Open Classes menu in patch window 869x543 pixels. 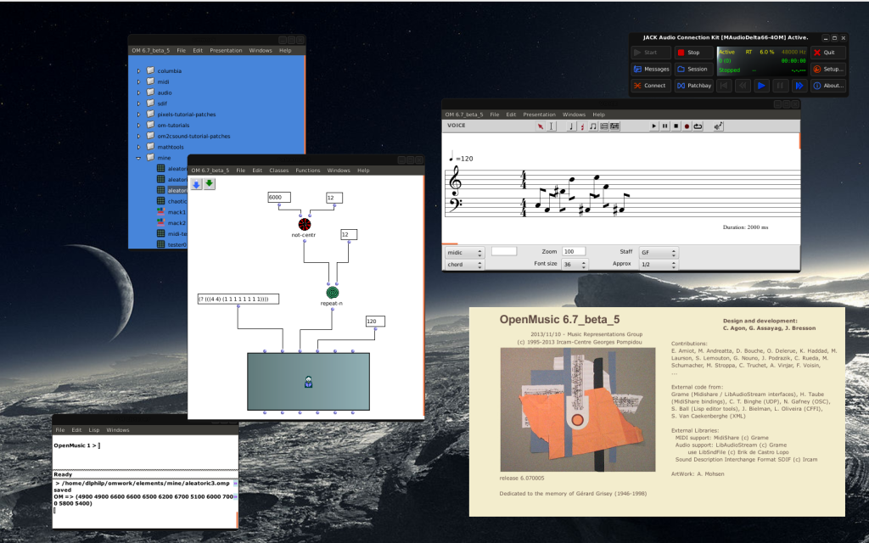coord(278,171)
